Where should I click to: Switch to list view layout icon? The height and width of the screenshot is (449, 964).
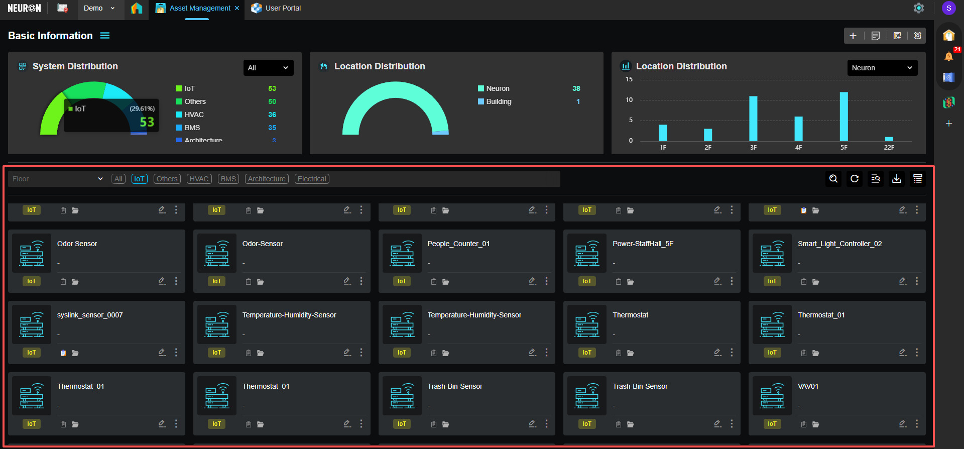coord(918,179)
